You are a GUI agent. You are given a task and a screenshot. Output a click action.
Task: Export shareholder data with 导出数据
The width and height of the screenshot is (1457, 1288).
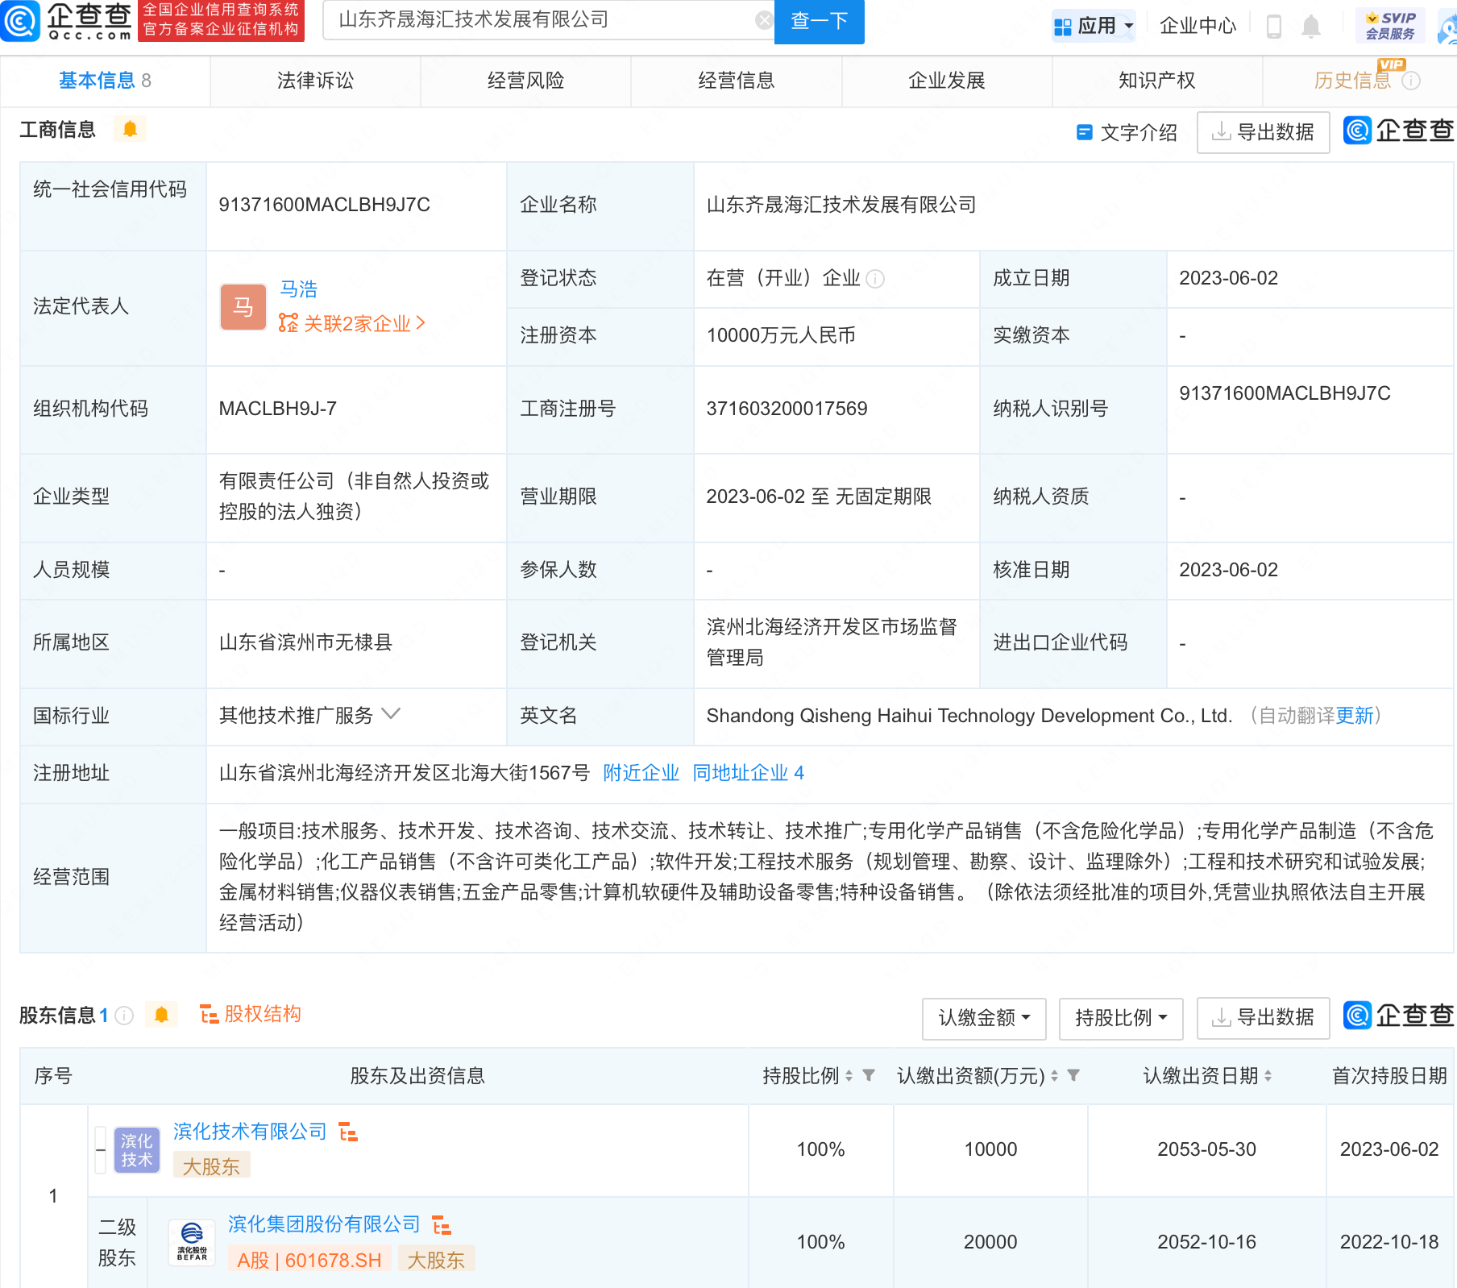click(1263, 1018)
